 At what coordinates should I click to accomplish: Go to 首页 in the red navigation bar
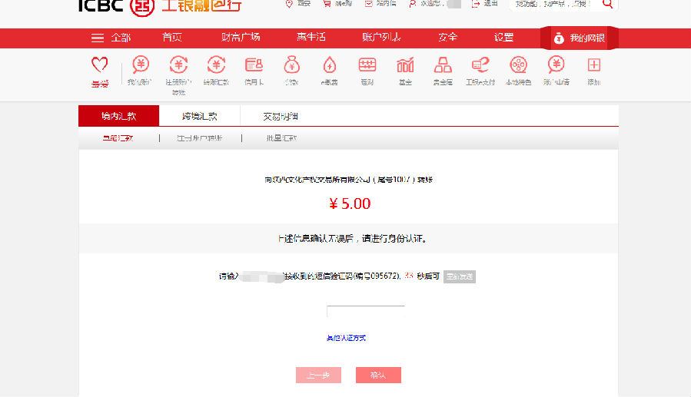point(172,38)
